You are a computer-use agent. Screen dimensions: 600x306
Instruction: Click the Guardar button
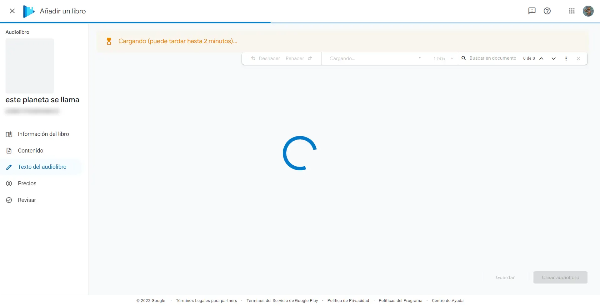pos(505,278)
